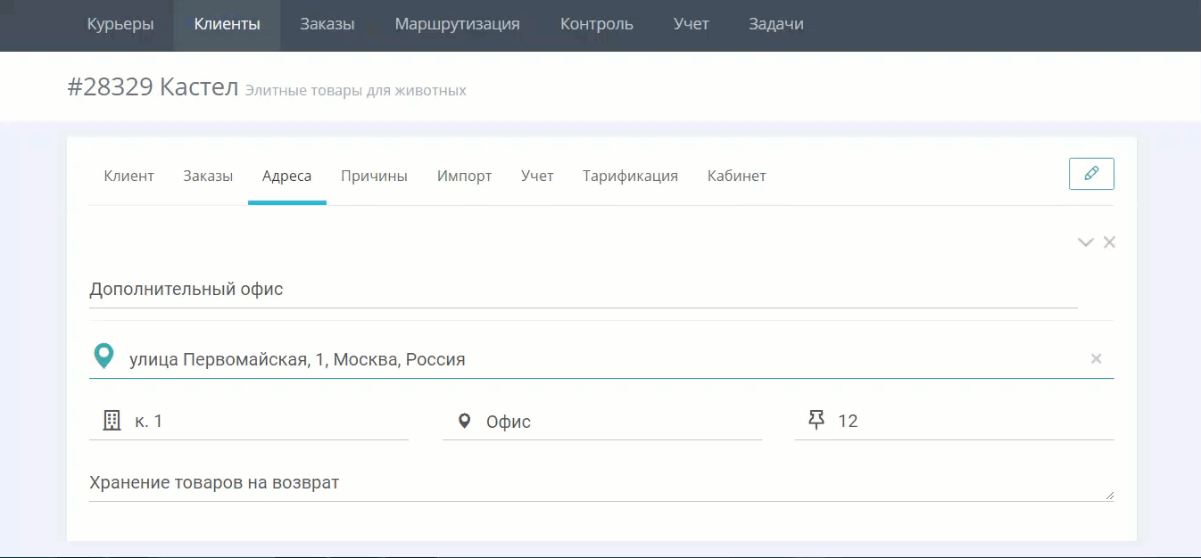This screenshot has height=558, width=1201.
Task: Click the pushpin icon near 12
Action: click(816, 421)
